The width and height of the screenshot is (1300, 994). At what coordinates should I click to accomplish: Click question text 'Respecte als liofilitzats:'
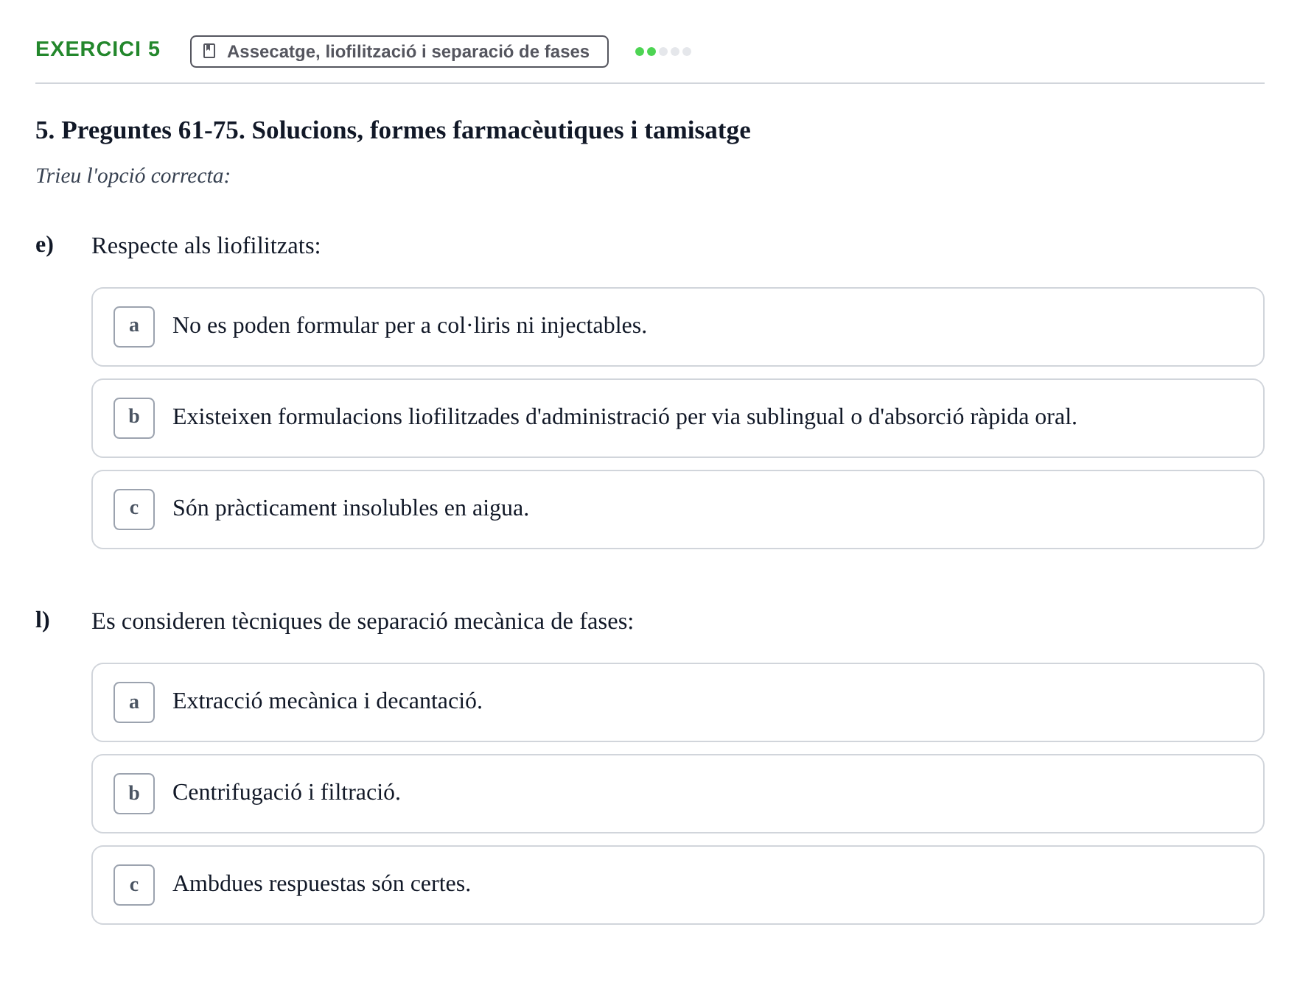pyautogui.click(x=206, y=246)
